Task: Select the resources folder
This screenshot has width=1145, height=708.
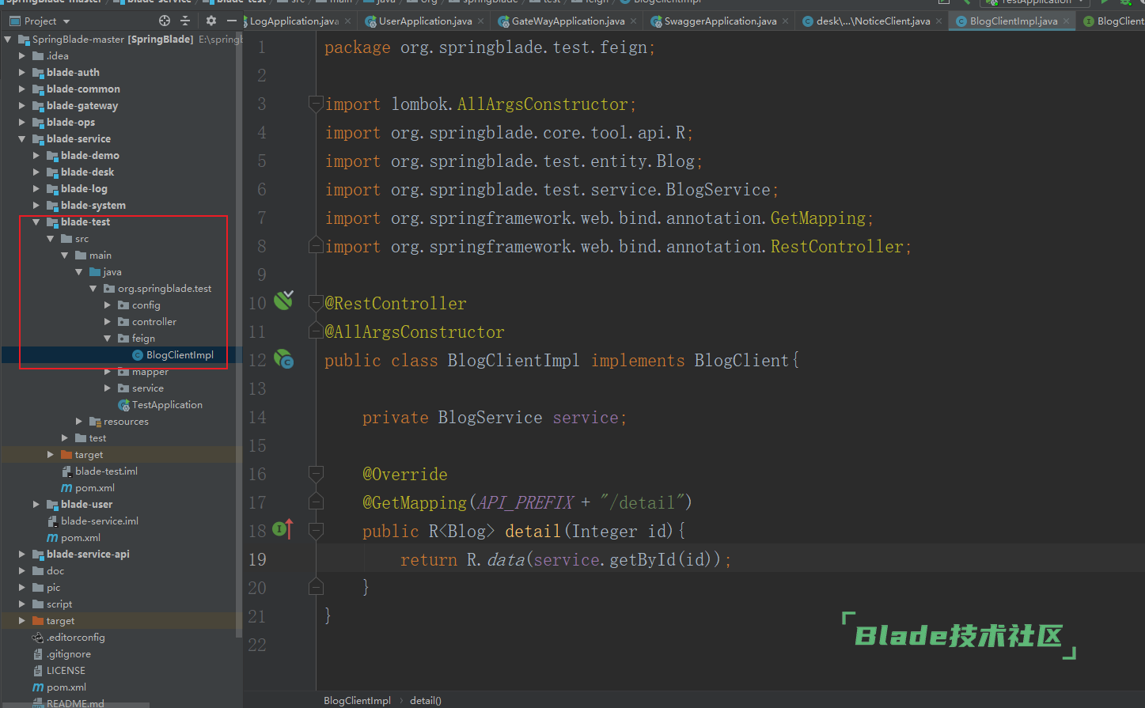Action: tap(126, 422)
